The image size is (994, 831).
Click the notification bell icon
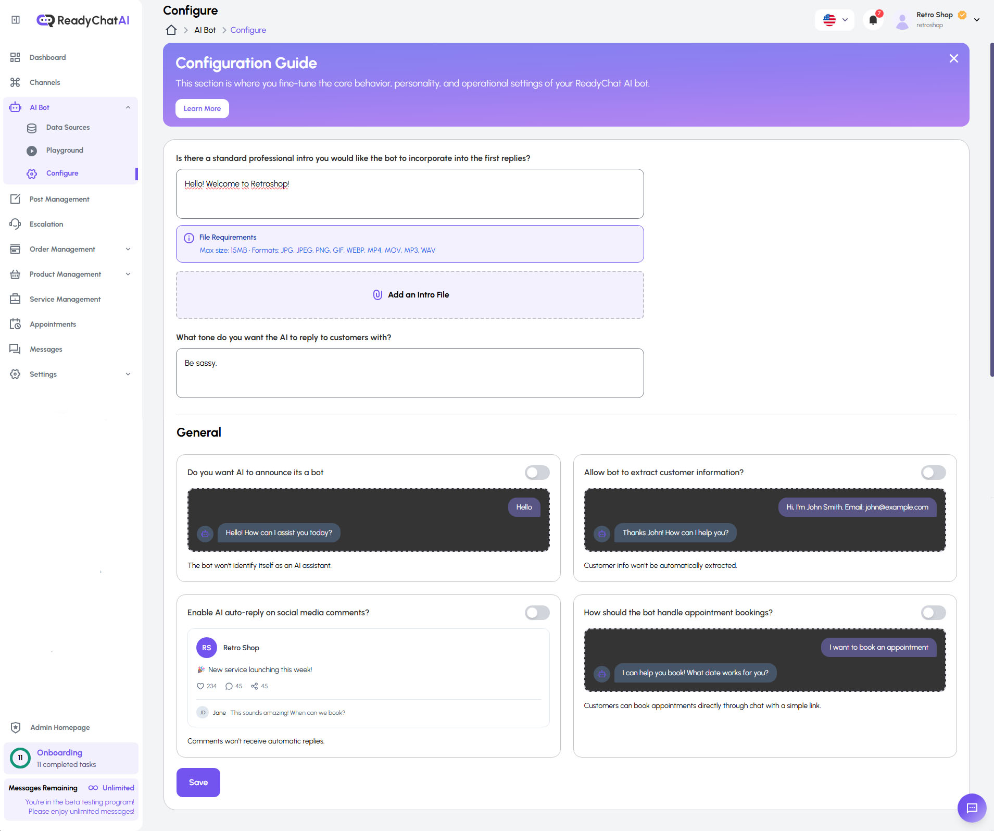point(873,20)
